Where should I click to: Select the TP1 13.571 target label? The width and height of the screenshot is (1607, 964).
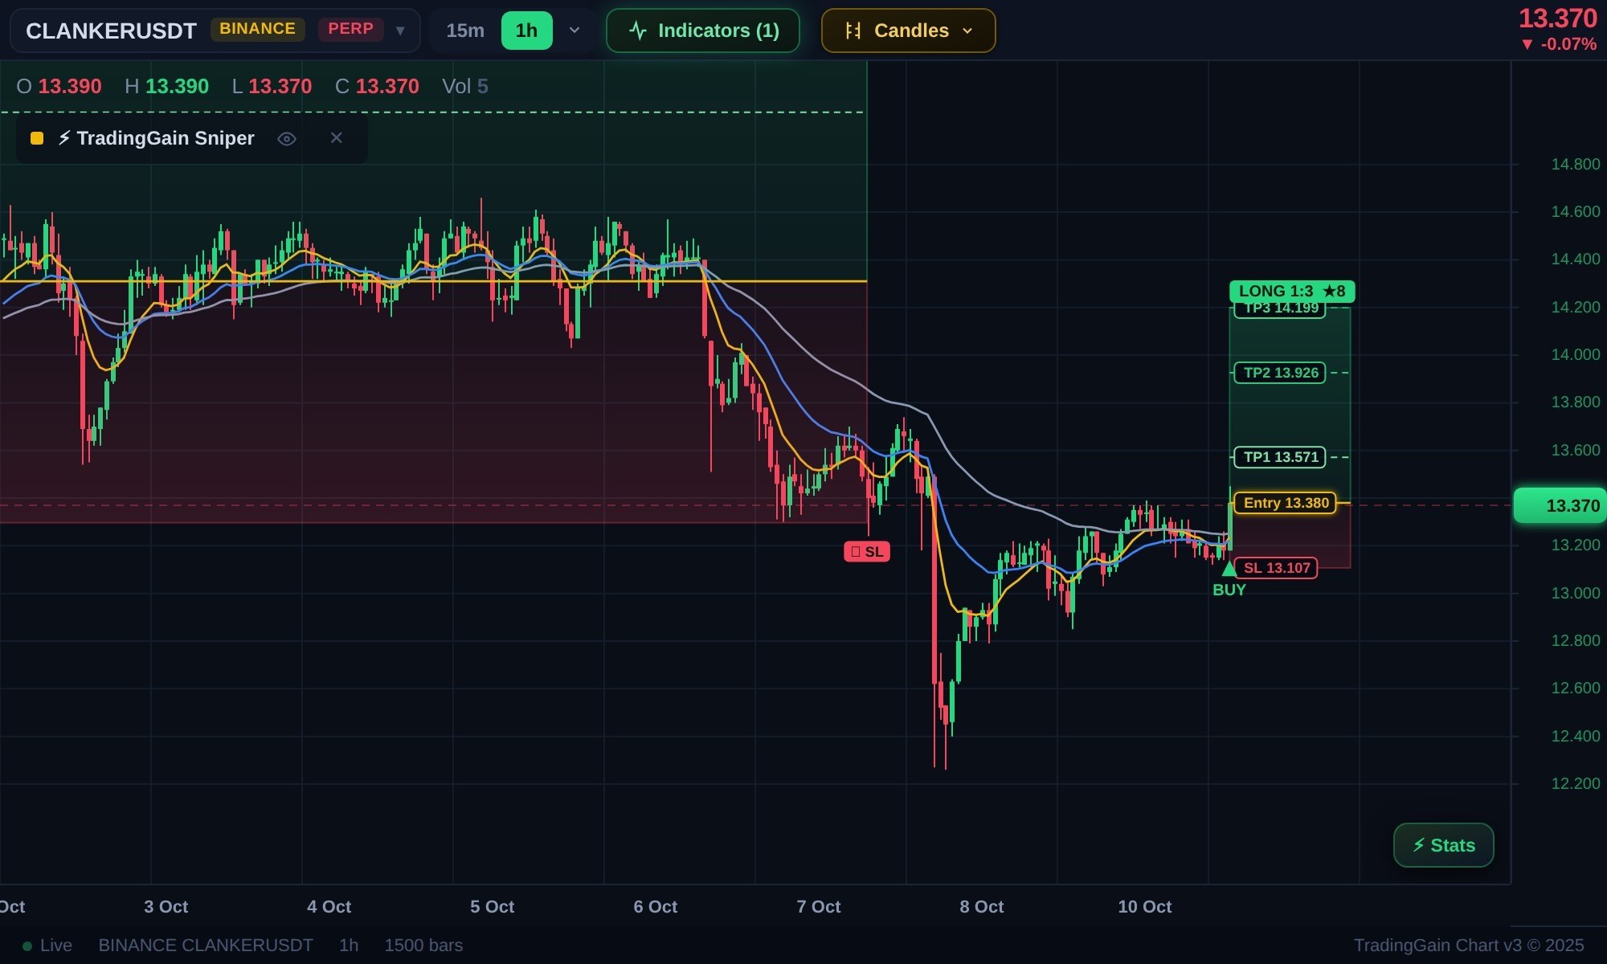[1280, 457]
